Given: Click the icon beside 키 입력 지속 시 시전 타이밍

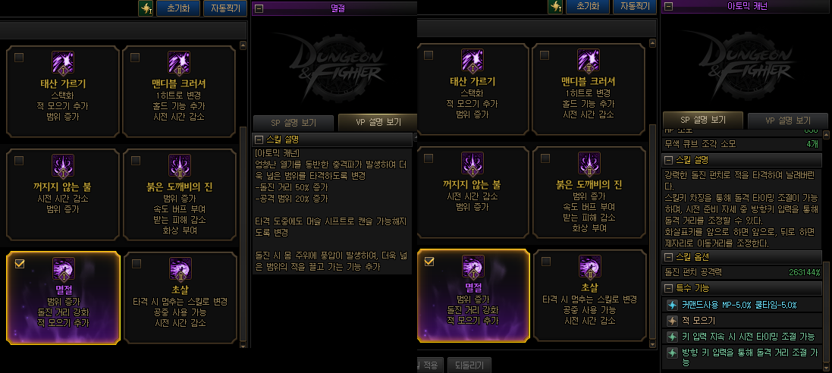Looking at the screenshot, I should click(x=672, y=337).
